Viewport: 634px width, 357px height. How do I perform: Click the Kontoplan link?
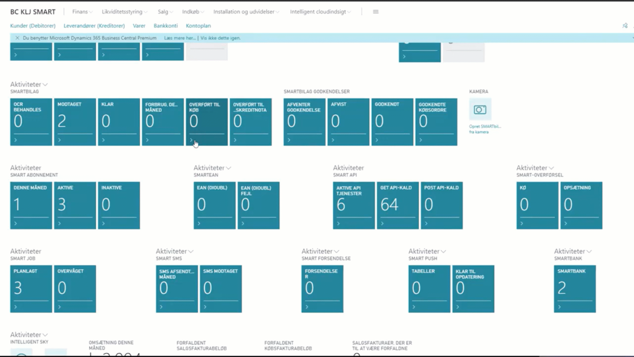point(198,26)
